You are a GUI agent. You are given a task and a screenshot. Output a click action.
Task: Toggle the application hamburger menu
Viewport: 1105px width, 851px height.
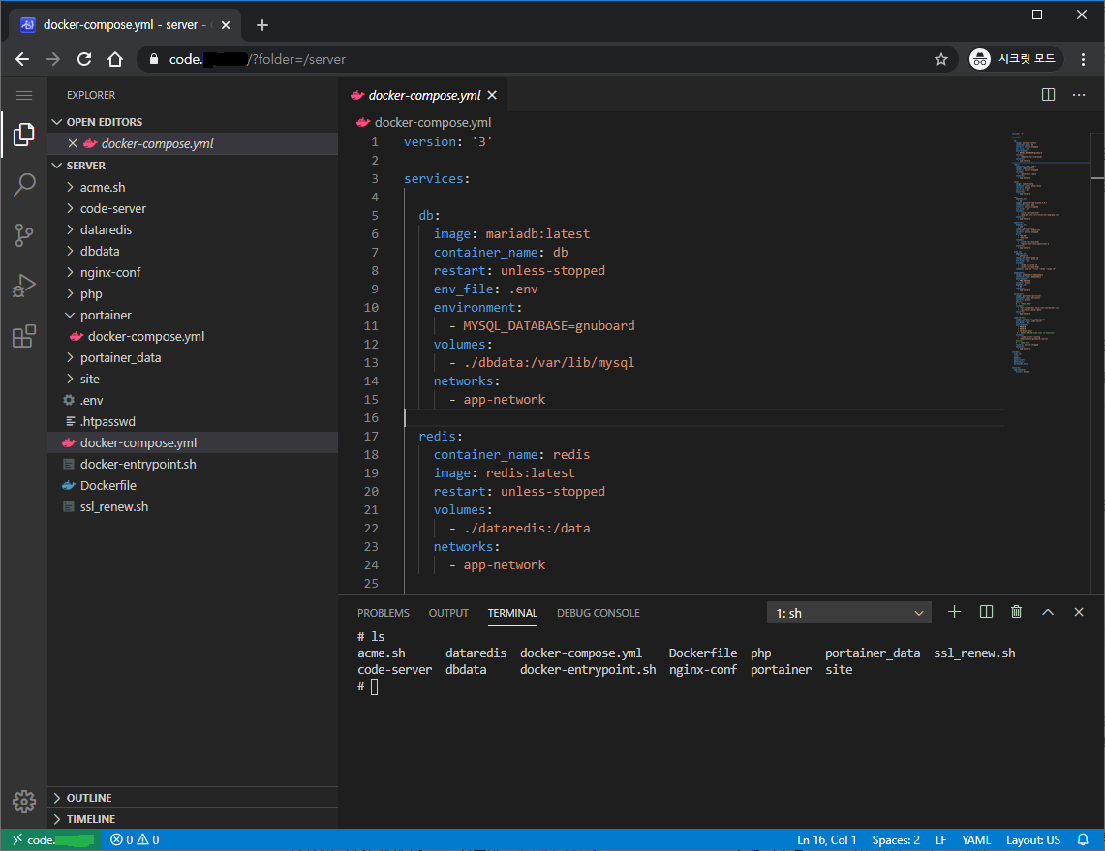pyautogui.click(x=24, y=95)
